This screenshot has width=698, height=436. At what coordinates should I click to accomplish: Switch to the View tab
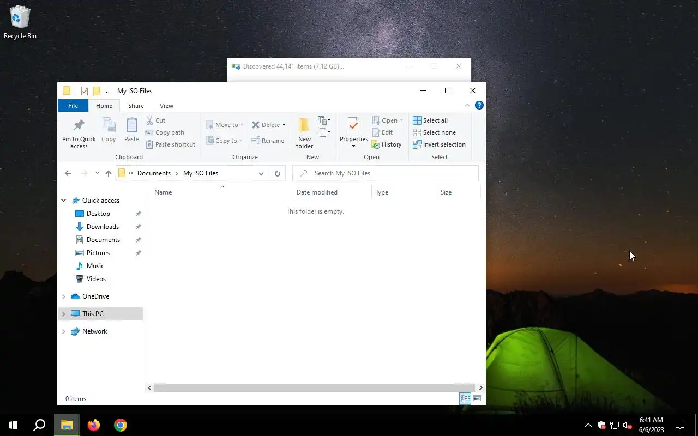click(x=166, y=106)
